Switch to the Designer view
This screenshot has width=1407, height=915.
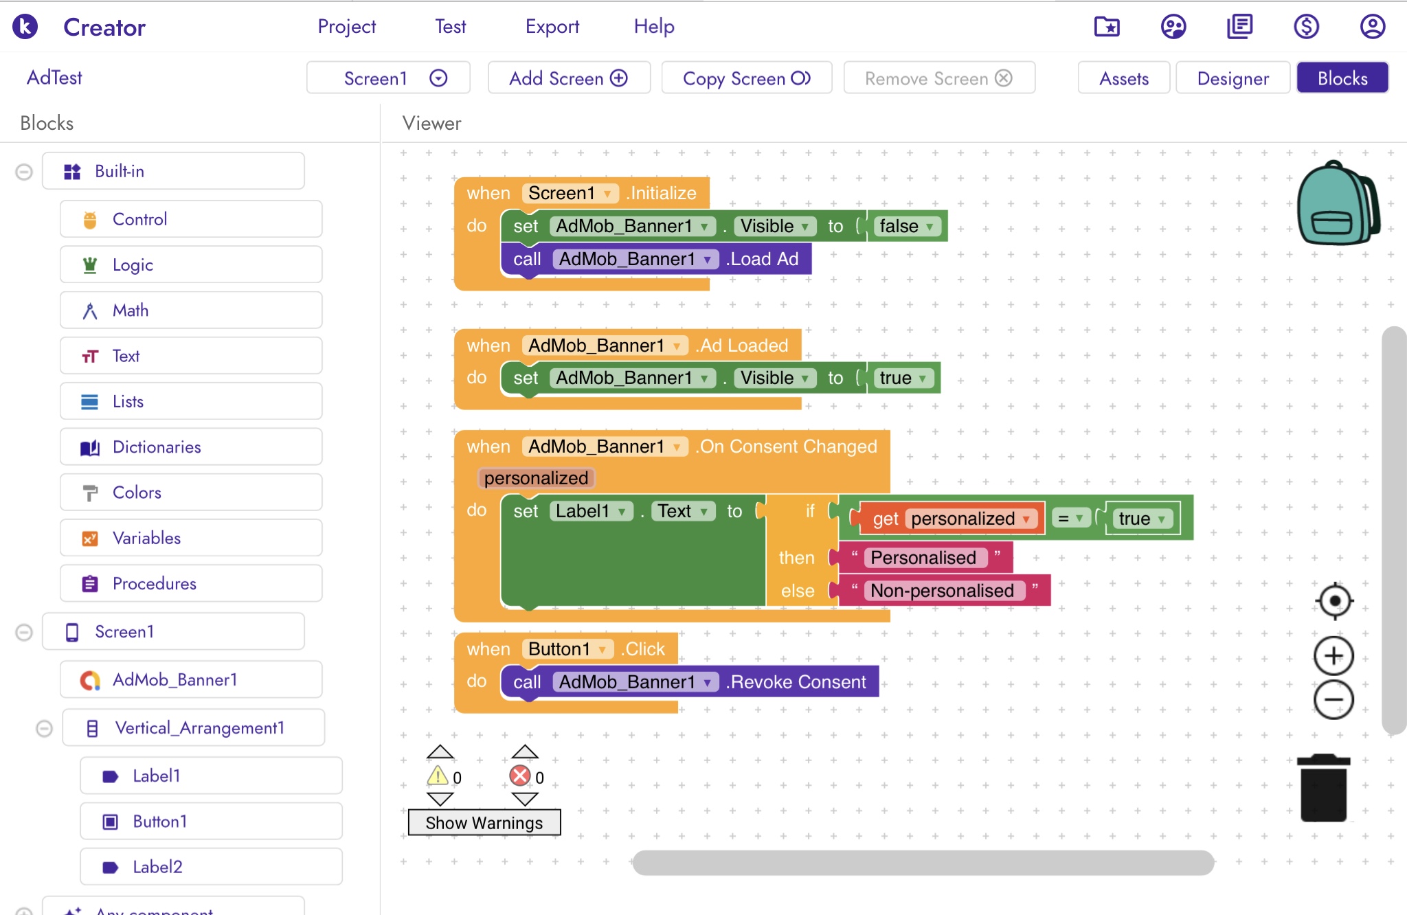pyautogui.click(x=1232, y=78)
